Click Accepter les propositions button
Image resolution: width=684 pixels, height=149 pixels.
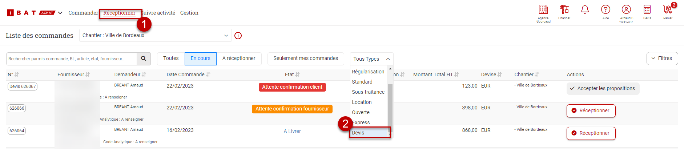point(603,89)
